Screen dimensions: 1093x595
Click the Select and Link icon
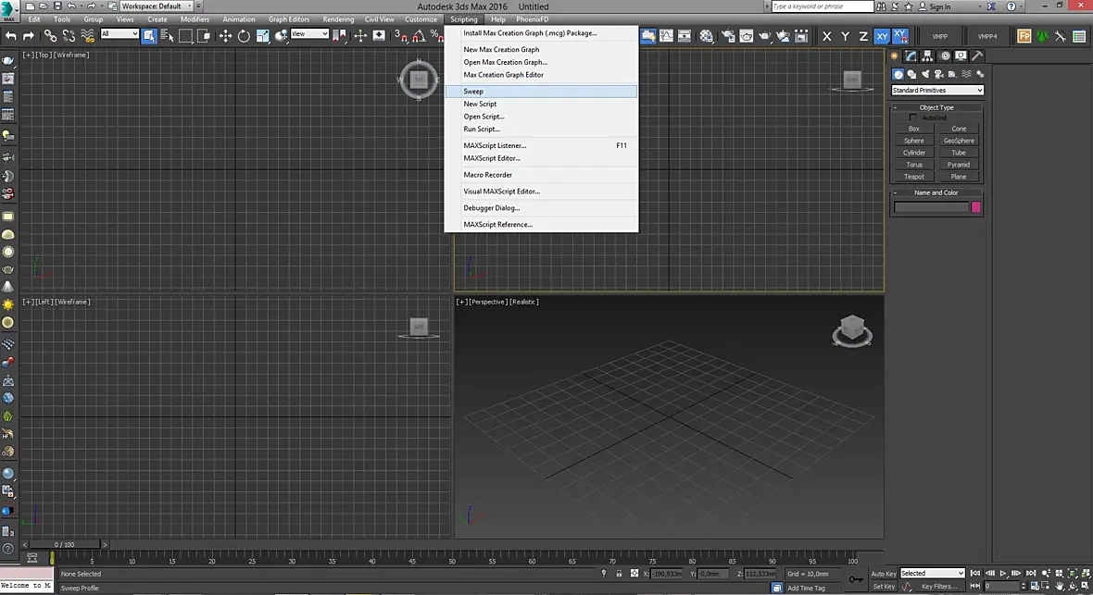pyautogui.click(x=50, y=35)
